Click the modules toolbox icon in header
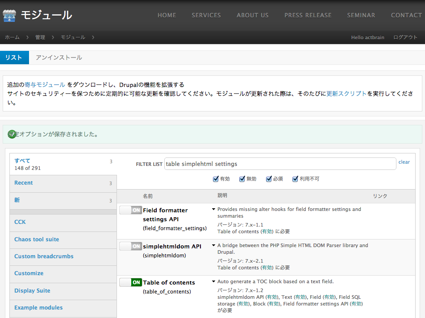 tap(9, 16)
